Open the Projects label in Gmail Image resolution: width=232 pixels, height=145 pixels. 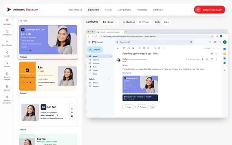point(96,86)
